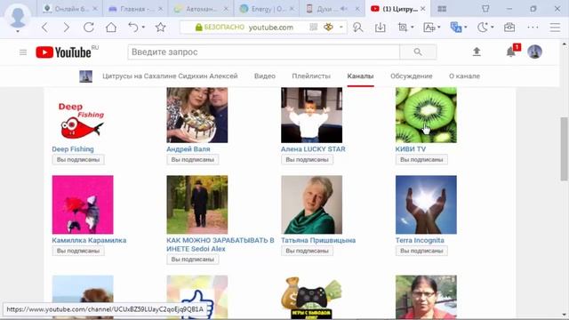
Task: Open YouTube notifications bell
Action: pos(510,52)
